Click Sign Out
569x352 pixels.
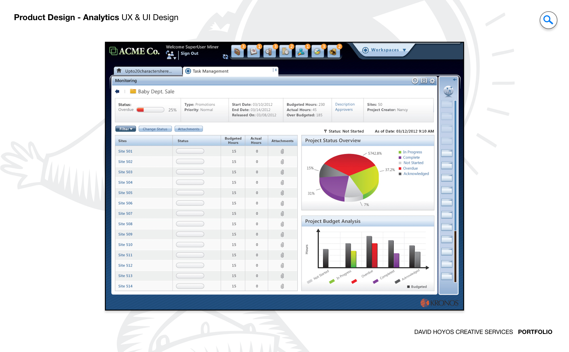(x=189, y=54)
